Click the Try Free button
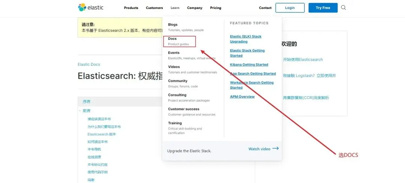Viewport: 405px width, 183px height. coord(323,8)
